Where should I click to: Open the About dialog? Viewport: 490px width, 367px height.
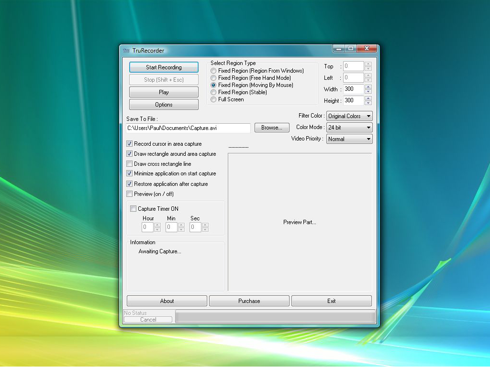167,301
